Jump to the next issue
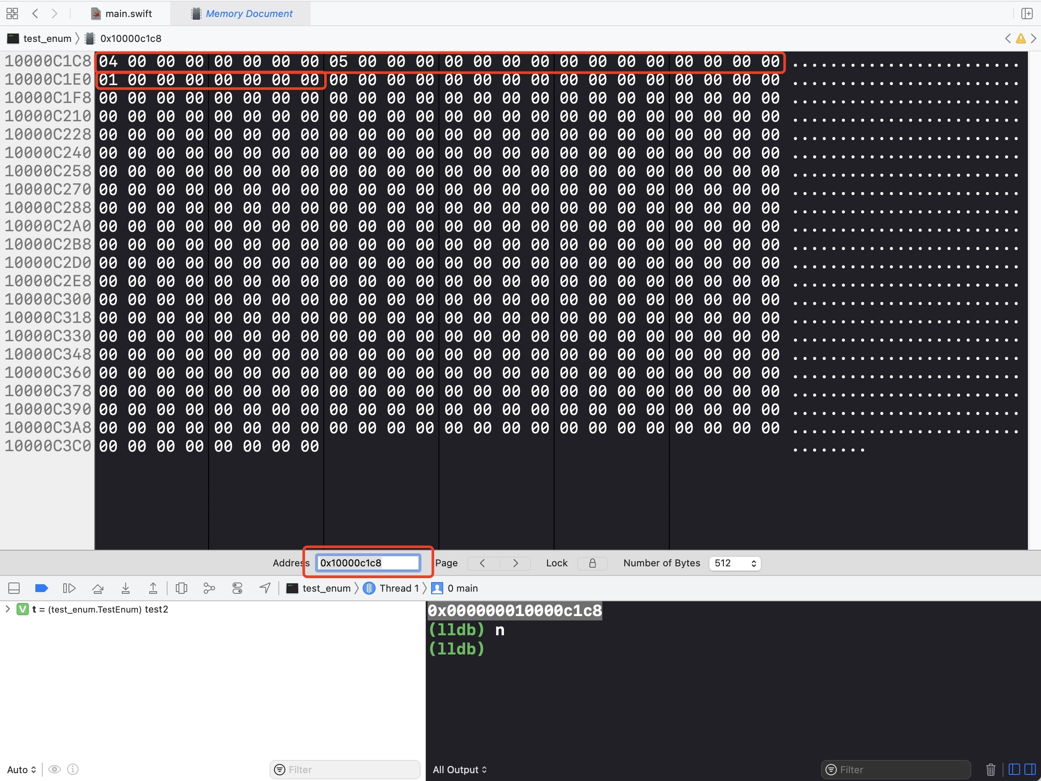 (1033, 38)
